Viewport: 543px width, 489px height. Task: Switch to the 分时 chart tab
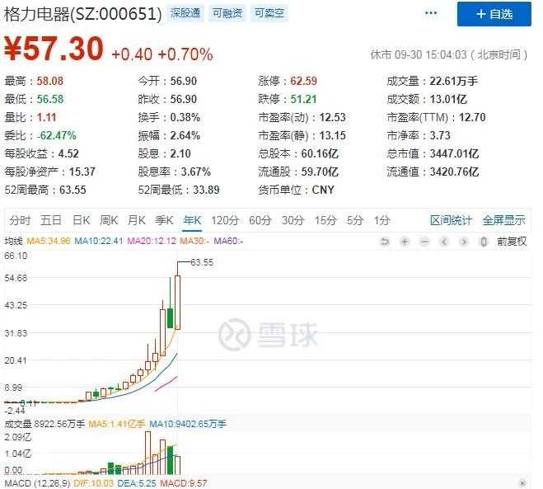click(x=20, y=220)
